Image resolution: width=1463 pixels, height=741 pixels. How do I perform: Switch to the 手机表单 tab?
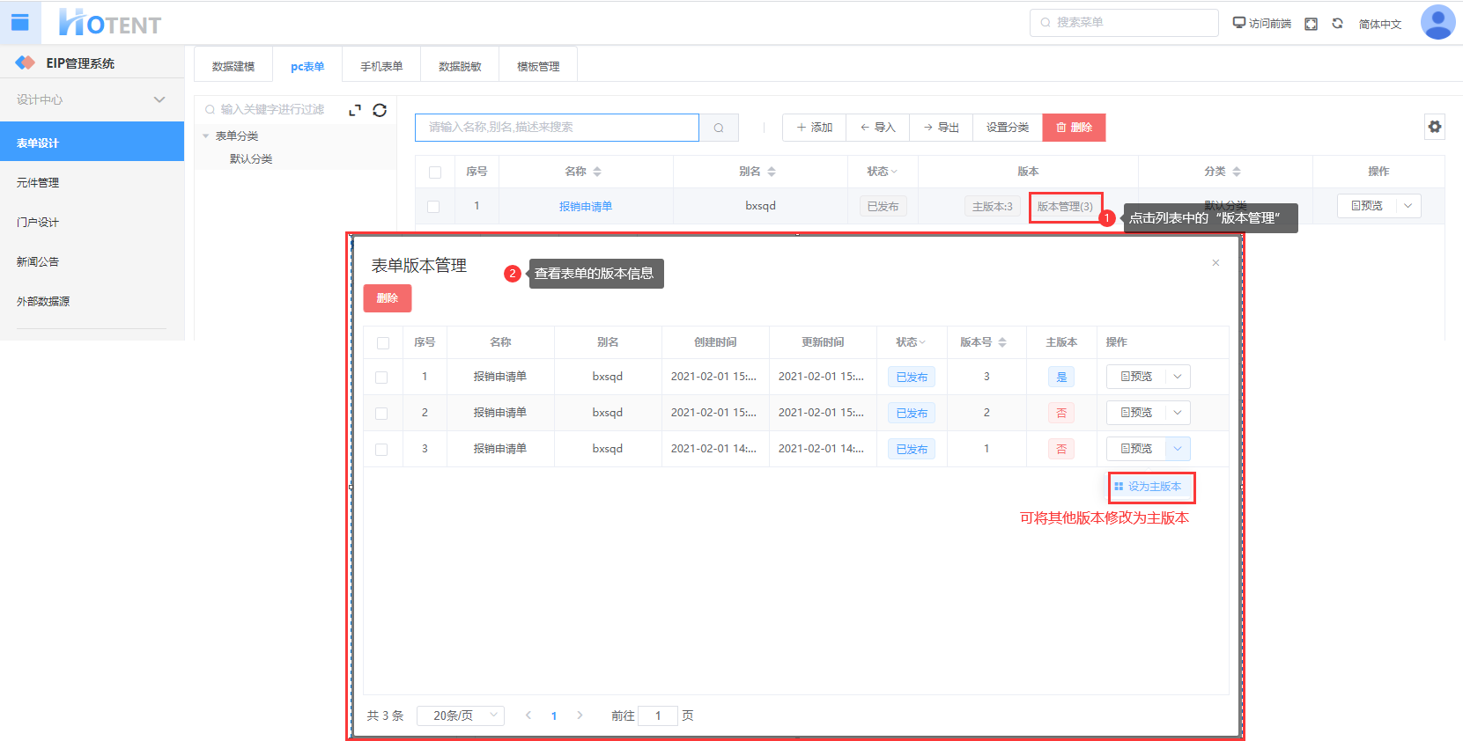pyautogui.click(x=381, y=67)
